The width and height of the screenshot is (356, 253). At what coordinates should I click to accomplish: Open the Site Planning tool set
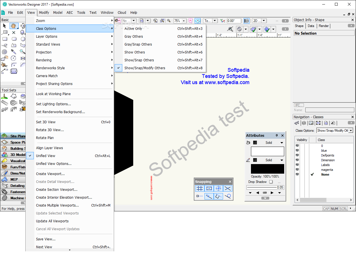pyautogui.click(x=13, y=136)
